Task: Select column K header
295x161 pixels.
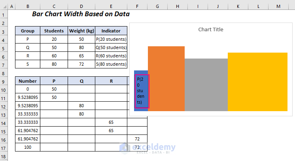Action: point(238,7)
